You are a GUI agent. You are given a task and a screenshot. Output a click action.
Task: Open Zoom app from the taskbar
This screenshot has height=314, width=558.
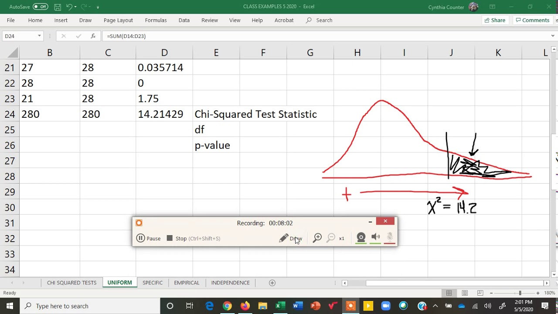(x=386, y=306)
